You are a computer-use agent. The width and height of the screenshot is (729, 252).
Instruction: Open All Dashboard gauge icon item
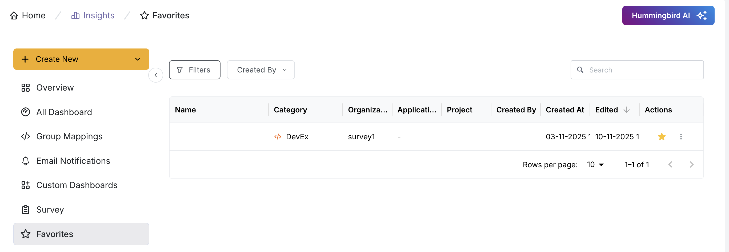click(x=26, y=112)
